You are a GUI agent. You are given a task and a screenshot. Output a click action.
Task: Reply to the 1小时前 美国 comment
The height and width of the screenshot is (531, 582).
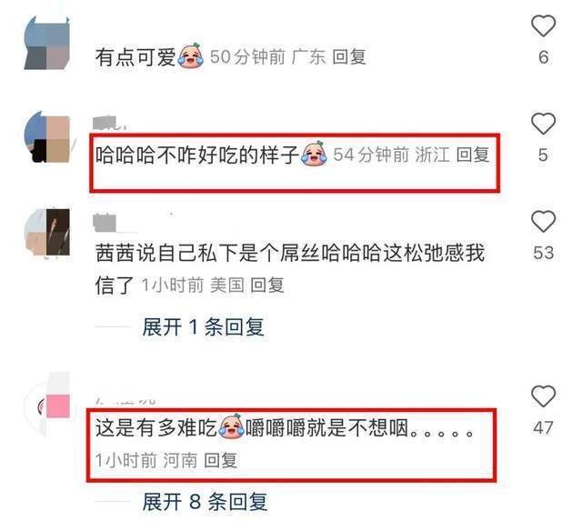coord(266,286)
